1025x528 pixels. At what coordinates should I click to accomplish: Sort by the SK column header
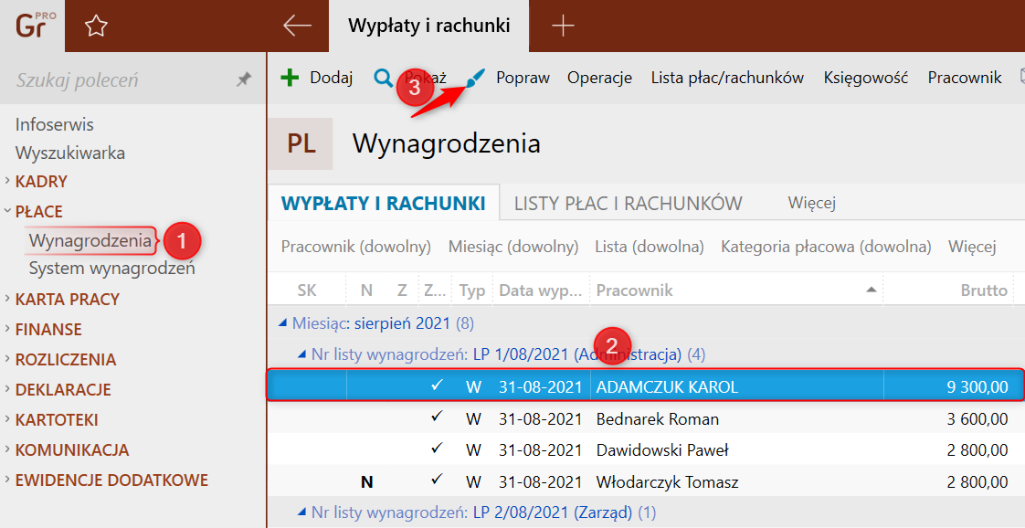pos(307,290)
